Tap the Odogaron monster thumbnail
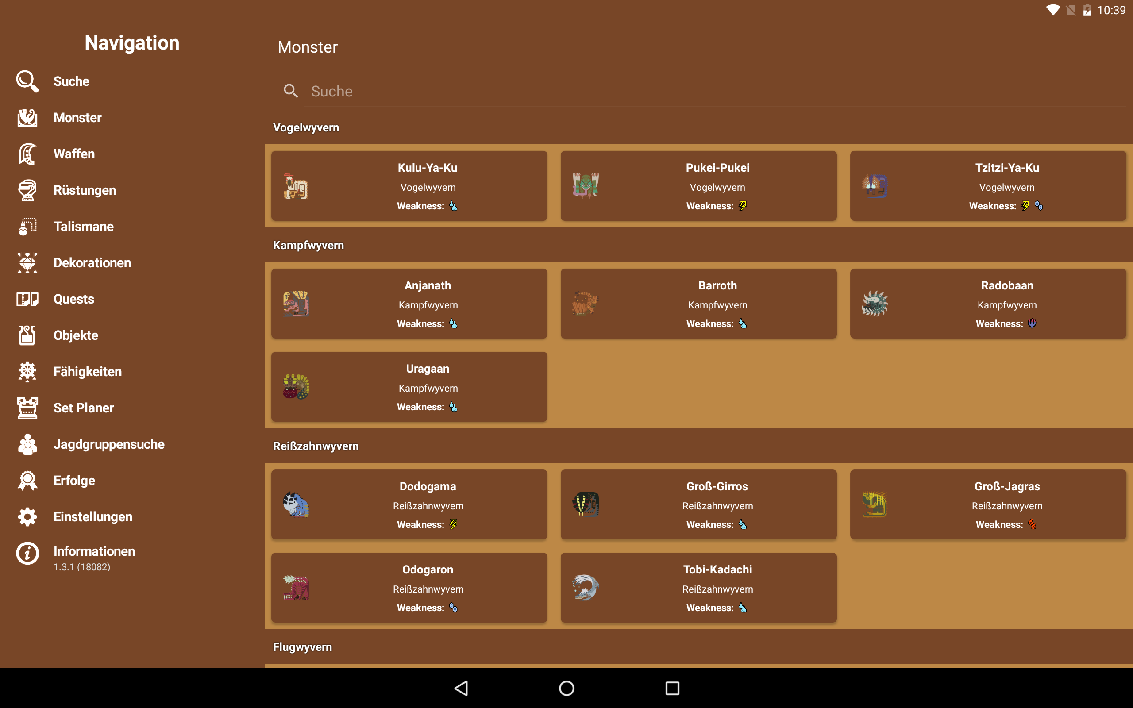The image size is (1133, 708). tap(296, 588)
